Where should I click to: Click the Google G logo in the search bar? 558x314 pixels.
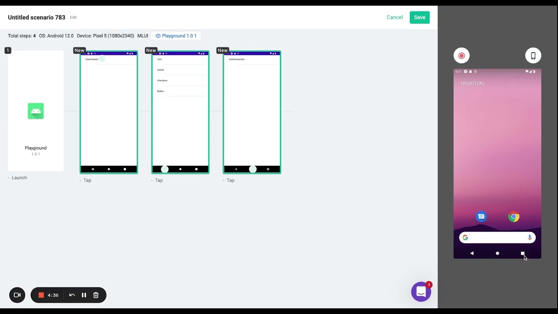tap(465, 238)
